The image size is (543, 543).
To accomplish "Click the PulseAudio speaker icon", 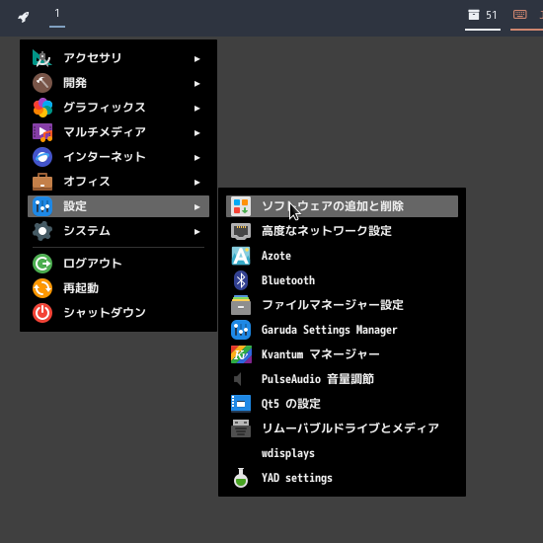I will 238,379.
